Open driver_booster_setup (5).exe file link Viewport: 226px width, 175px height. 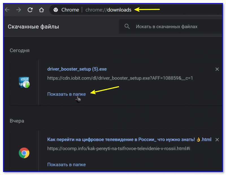pyautogui.click(x=77, y=69)
